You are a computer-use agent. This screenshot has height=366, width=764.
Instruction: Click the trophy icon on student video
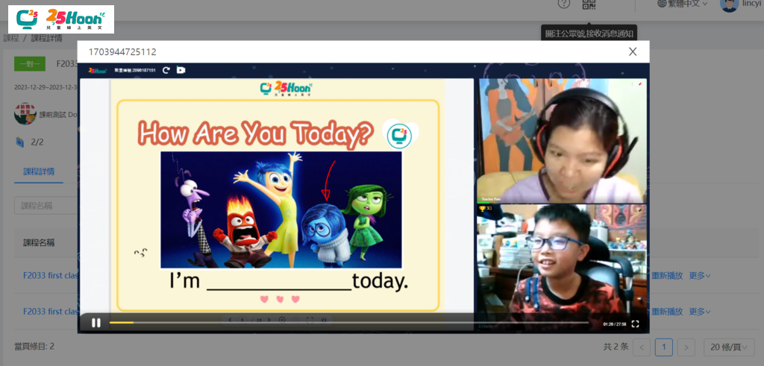coord(483,209)
